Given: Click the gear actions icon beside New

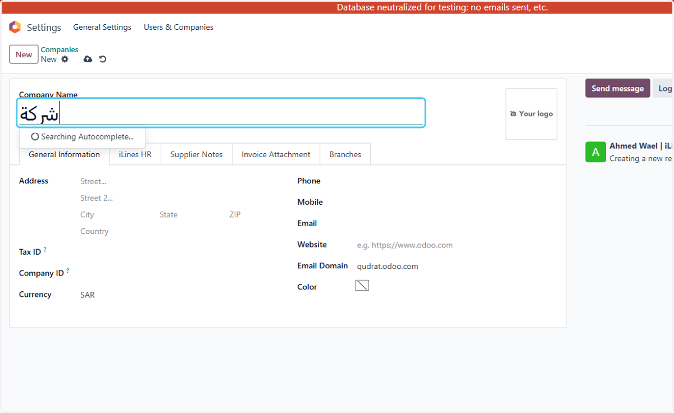Looking at the screenshot, I should (65, 59).
